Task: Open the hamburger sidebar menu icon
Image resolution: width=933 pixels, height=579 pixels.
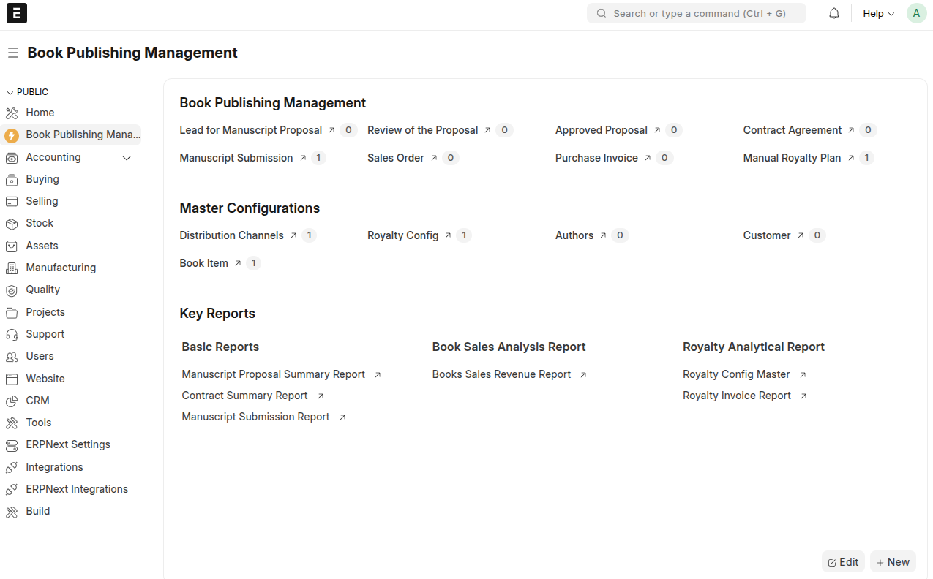Action: click(13, 52)
